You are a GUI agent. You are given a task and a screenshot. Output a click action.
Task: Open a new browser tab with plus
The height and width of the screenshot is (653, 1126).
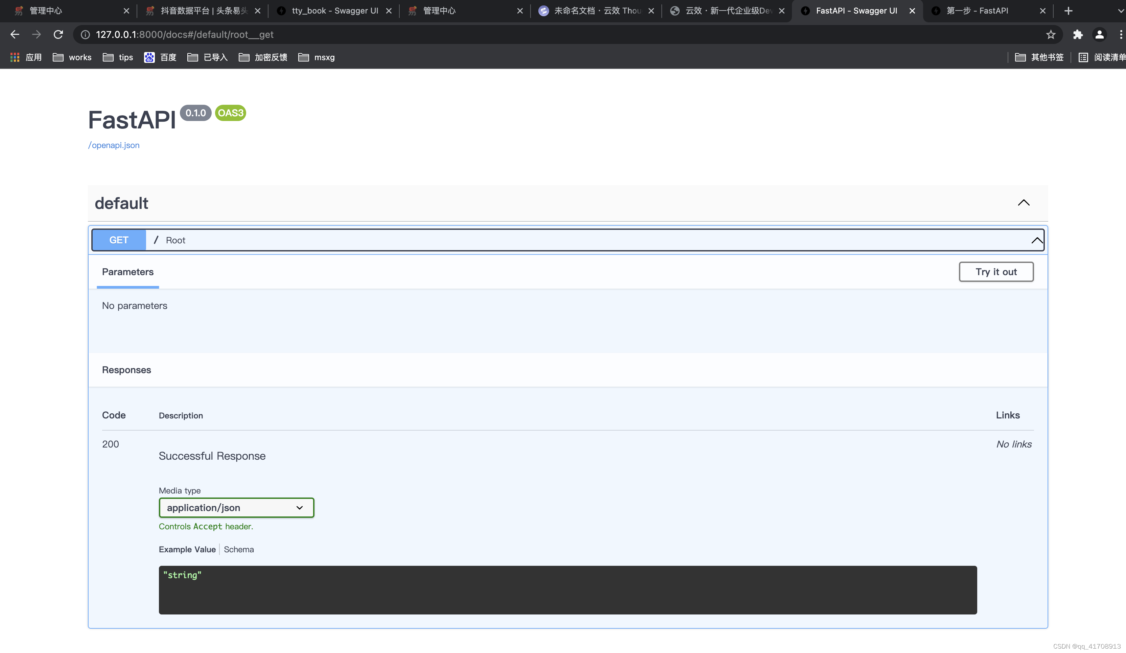pyautogui.click(x=1069, y=11)
